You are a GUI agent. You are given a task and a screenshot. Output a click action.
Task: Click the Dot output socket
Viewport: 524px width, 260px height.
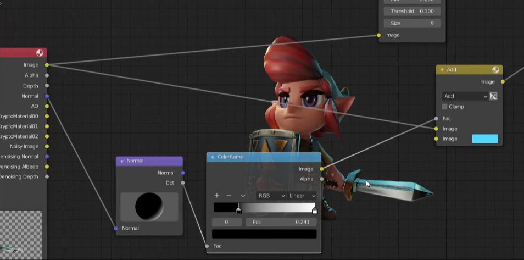coord(183,182)
